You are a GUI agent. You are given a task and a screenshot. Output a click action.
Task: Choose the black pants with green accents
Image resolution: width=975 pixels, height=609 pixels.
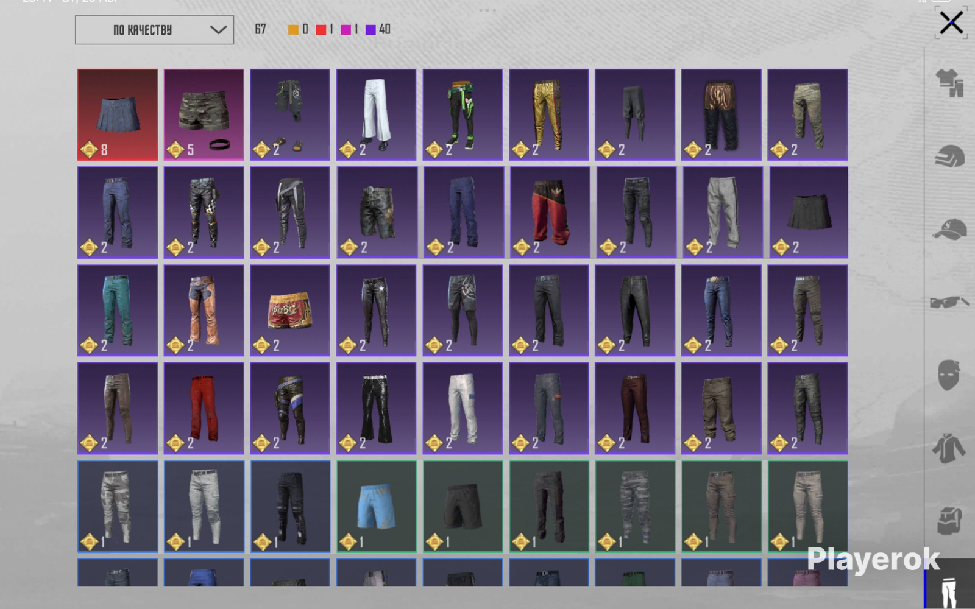pyautogui.click(x=463, y=114)
